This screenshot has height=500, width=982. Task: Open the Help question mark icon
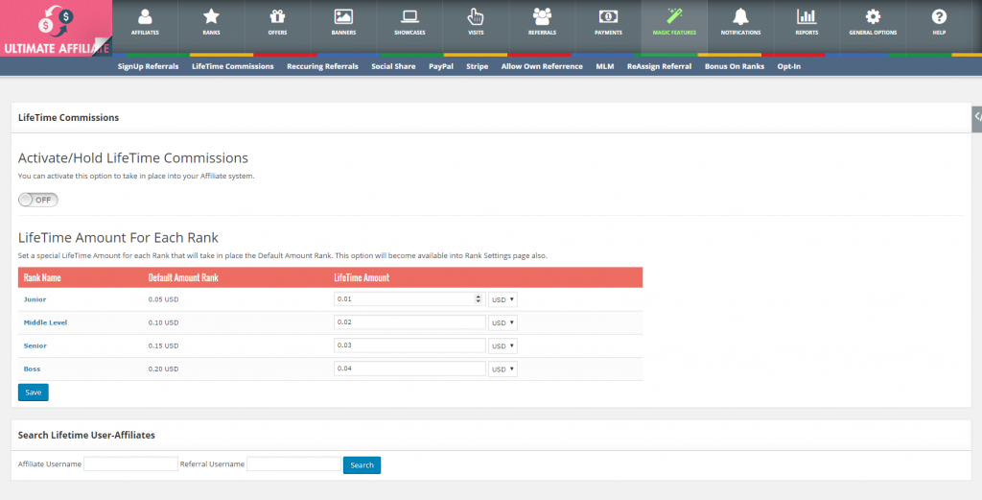tap(939, 17)
